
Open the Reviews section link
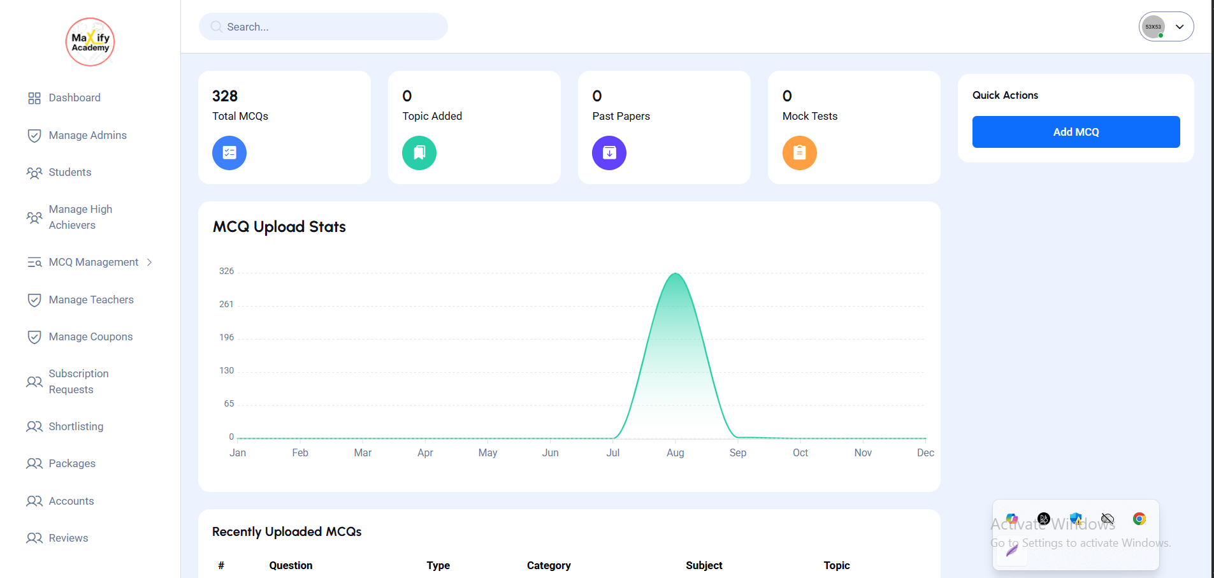[68, 538]
